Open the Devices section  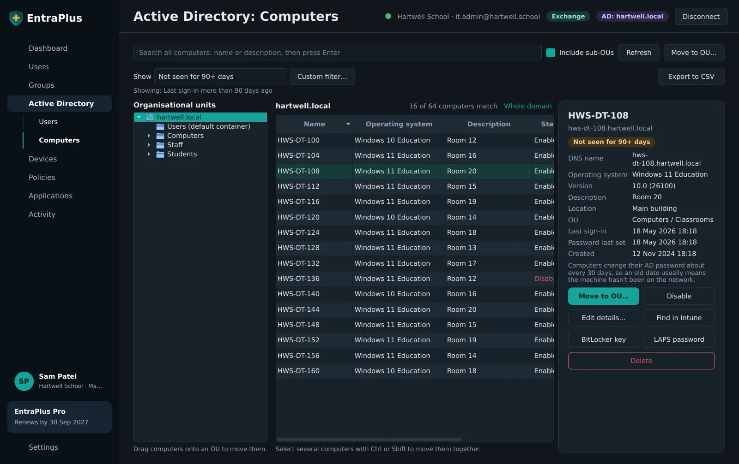pyautogui.click(x=43, y=159)
